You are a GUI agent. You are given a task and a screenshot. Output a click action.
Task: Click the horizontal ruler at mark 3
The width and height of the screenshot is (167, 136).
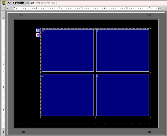click(82, 8)
